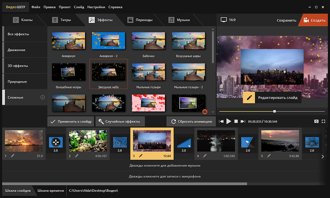Click the pencil icon on slide 1
Image resolution: width=330 pixels, height=198 pixels.
coord(13,156)
